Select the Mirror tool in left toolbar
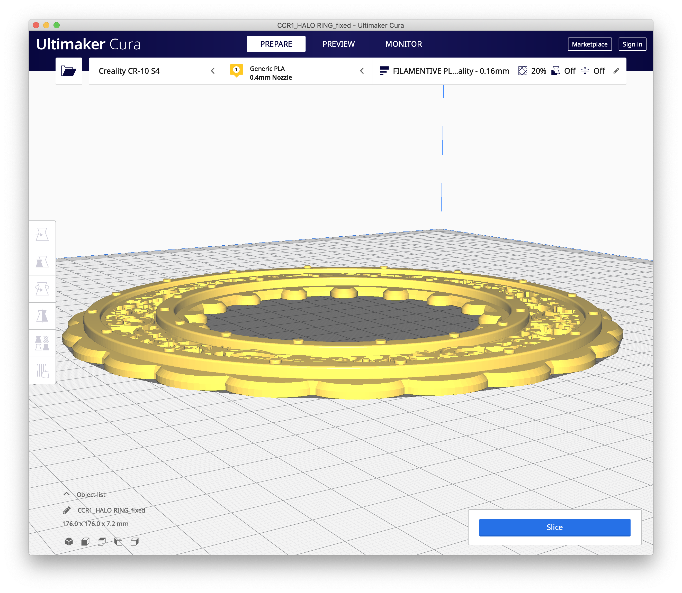 (x=42, y=316)
